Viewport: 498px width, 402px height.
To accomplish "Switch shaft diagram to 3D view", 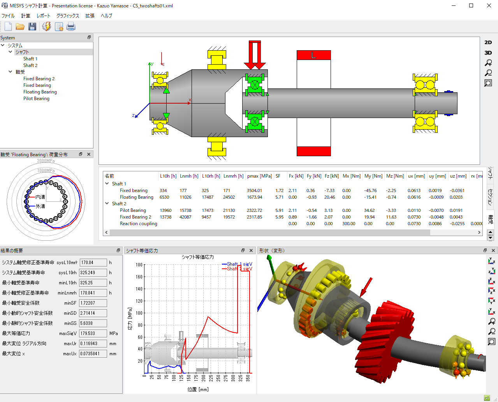I will tap(488, 53).
